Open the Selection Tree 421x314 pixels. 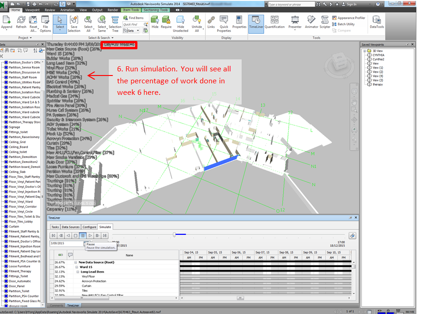tap(115, 23)
